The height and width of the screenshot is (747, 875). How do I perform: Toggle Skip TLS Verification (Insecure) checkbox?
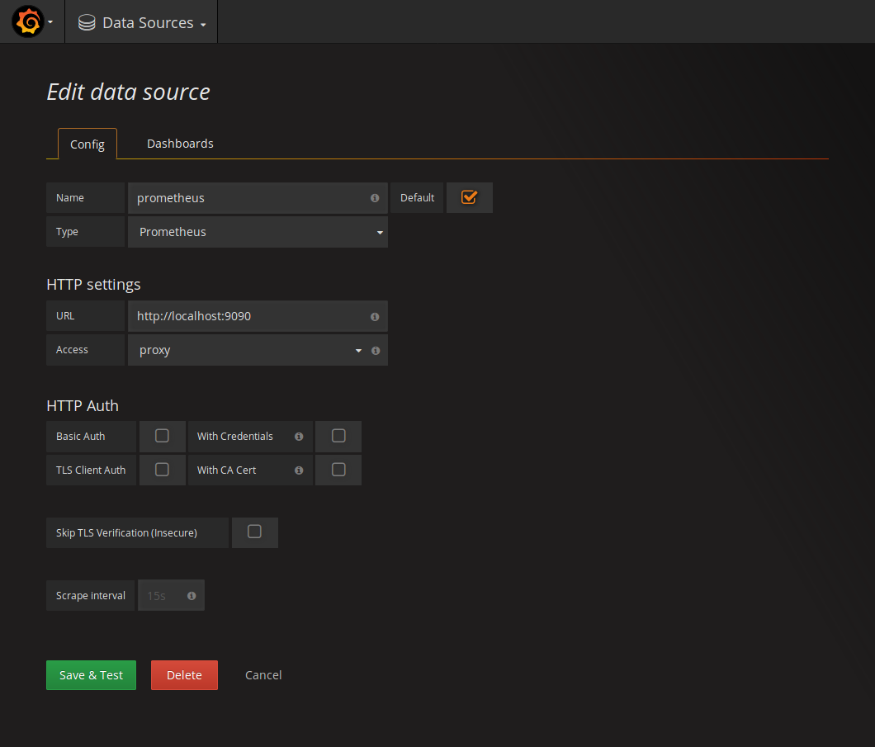click(254, 532)
